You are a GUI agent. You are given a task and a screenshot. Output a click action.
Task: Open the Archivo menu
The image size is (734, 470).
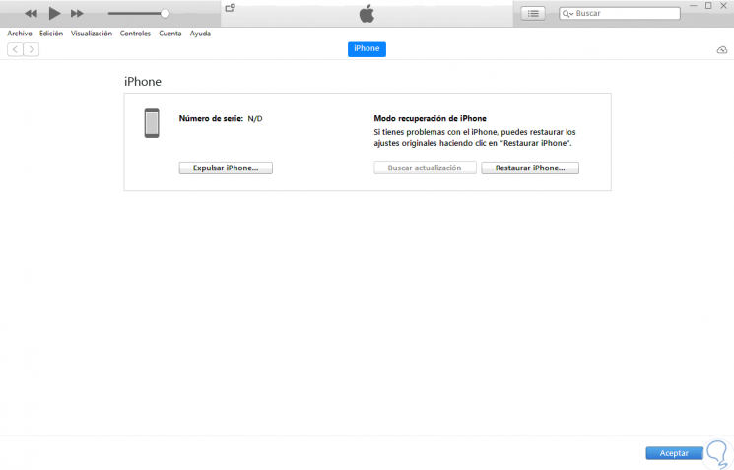tap(20, 34)
